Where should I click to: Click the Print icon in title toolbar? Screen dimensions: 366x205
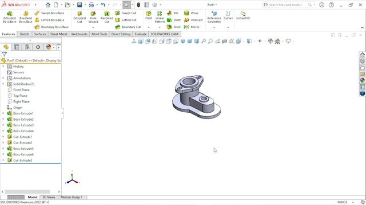91,5
